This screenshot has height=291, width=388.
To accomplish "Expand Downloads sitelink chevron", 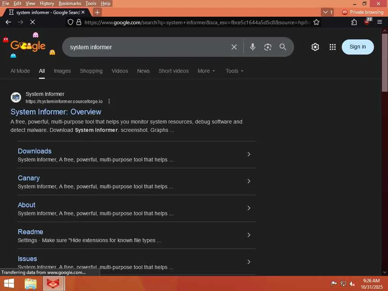I will (249, 155).
